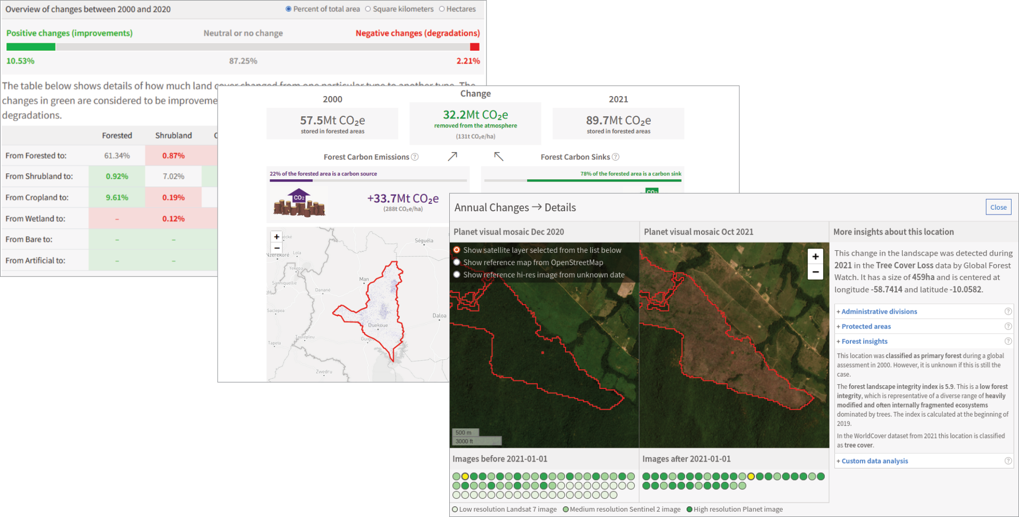The image size is (1019, 517).
Task: Click the red negative changes progress bar segment
Action: point(474,47)
